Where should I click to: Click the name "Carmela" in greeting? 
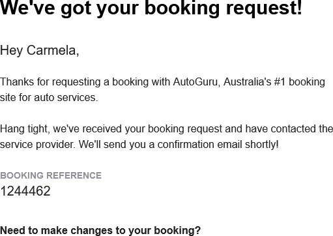coord(51,50)
